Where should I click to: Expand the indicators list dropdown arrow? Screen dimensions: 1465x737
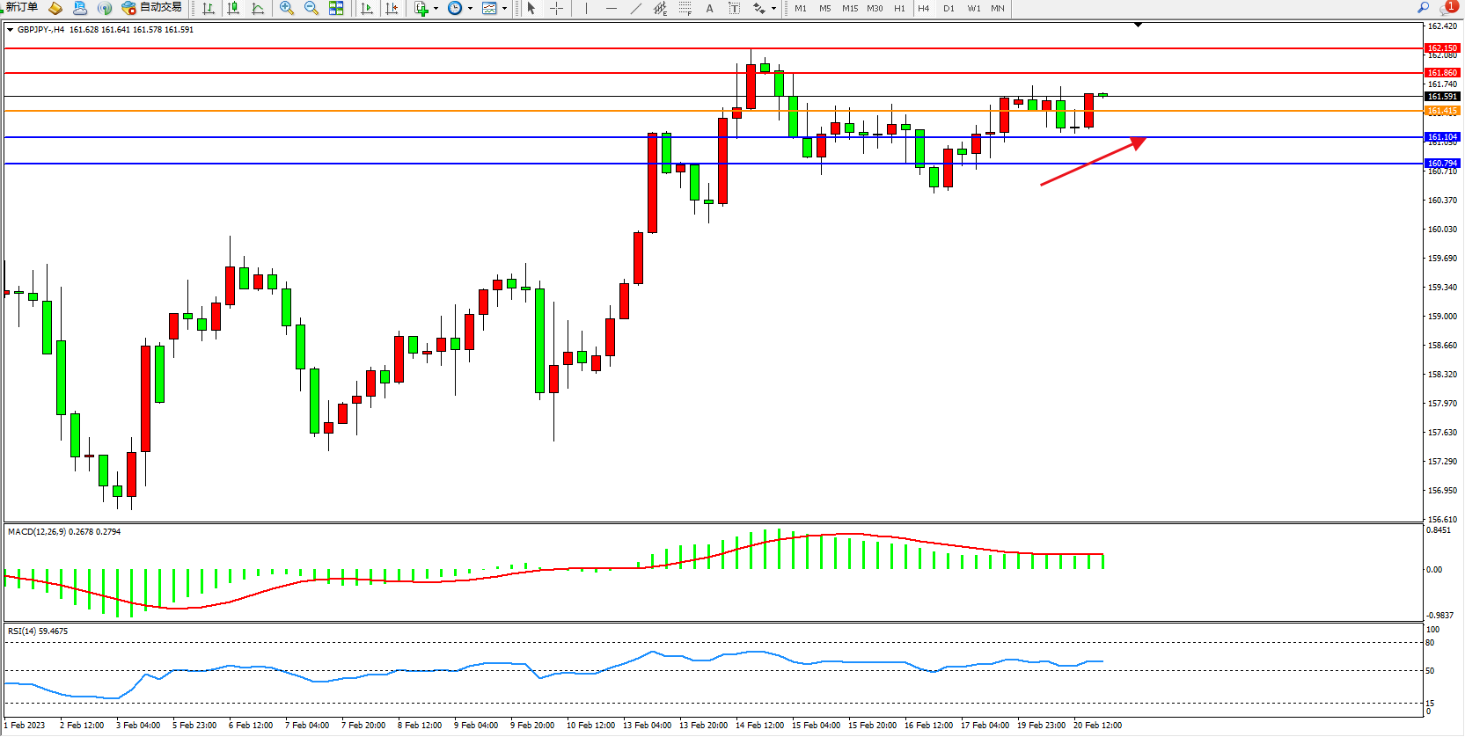(436, 9)
